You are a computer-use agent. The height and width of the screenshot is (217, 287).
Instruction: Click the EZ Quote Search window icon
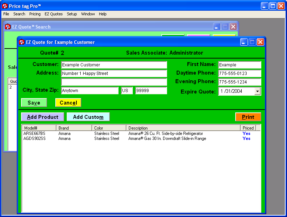(8, 27)
